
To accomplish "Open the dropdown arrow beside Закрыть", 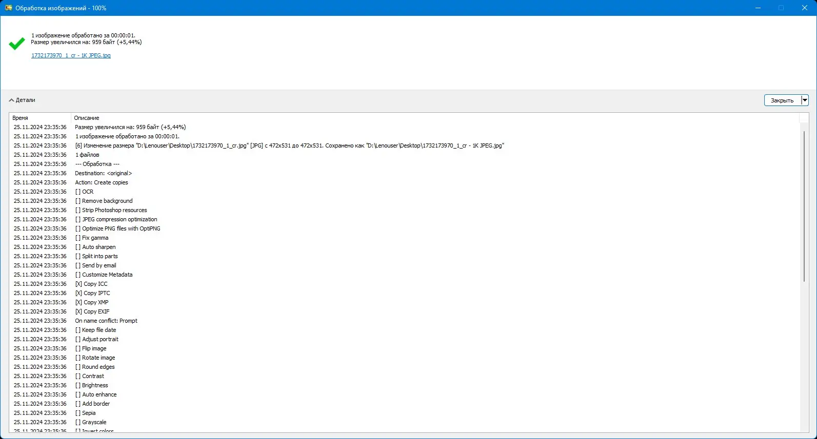I will point(805,100).
